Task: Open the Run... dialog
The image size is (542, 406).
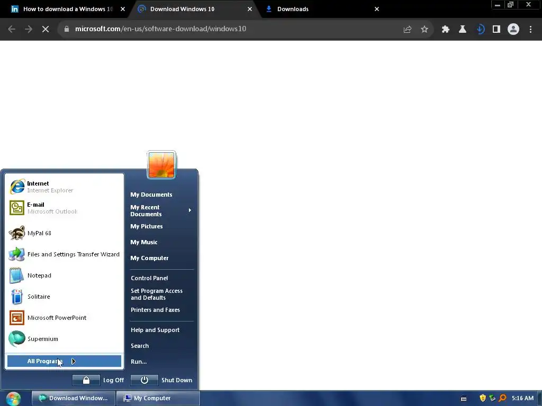Action: (x=139, y=362)
